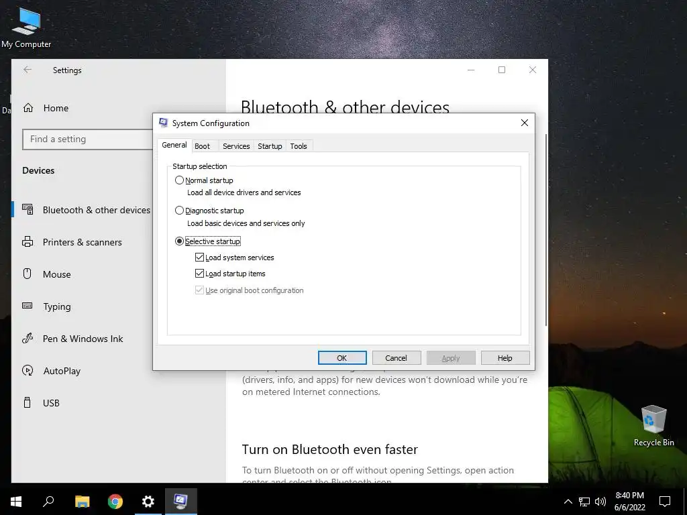Screen dimensions: 687x515
Task: Open the Recycle Bin desktop icon
Action: [653, 426]
